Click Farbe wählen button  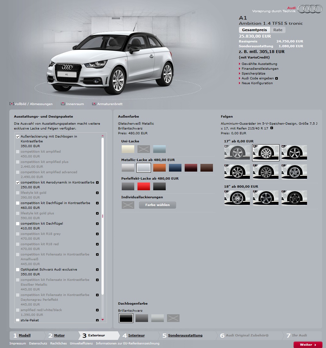coord(157,205)
